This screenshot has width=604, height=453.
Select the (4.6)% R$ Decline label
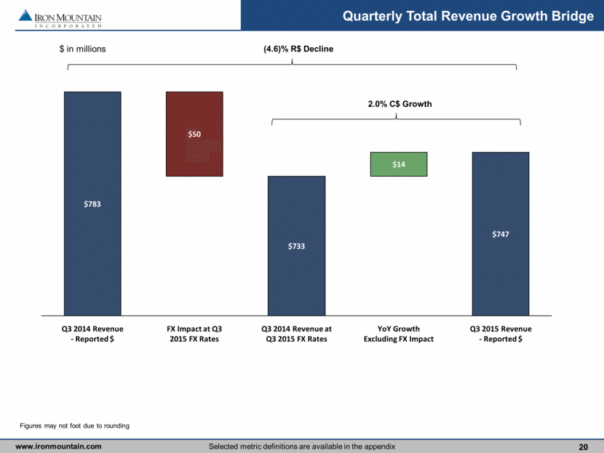point(292,49)
